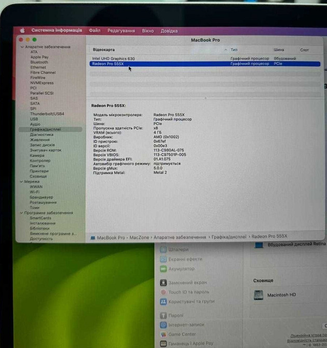Select Живлення in the sidebar
Viewport: 327px width, 348px height.
click(x=40, y=140)
